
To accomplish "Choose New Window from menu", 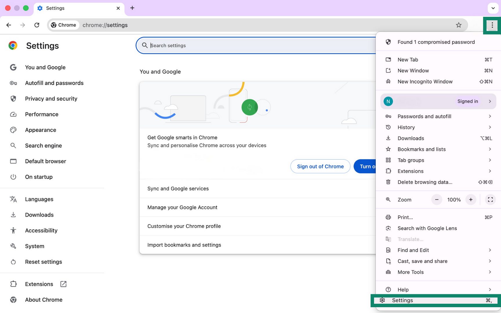I will [x=438, y=71].
